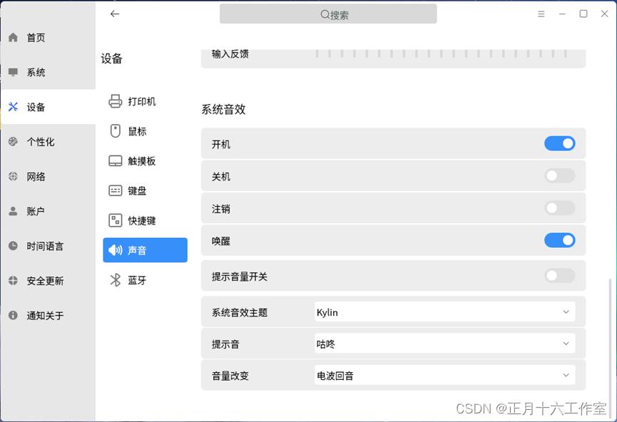This screenshot has height=422, width=617.
Task: Click the 输入反馈 level meter
Action: 441,53
